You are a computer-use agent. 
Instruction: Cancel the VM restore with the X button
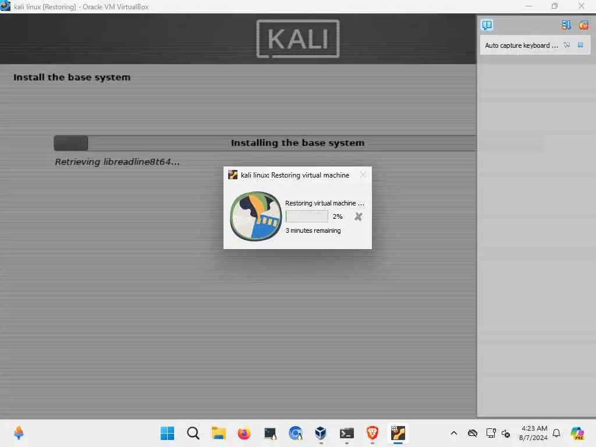[x=358, y=217]
